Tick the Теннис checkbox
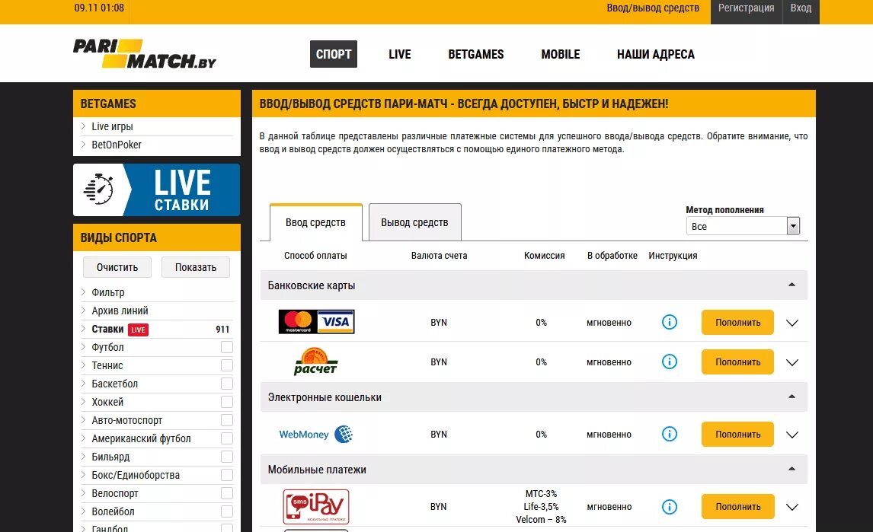Screen dimensions: 873x532 coord(226,365)
